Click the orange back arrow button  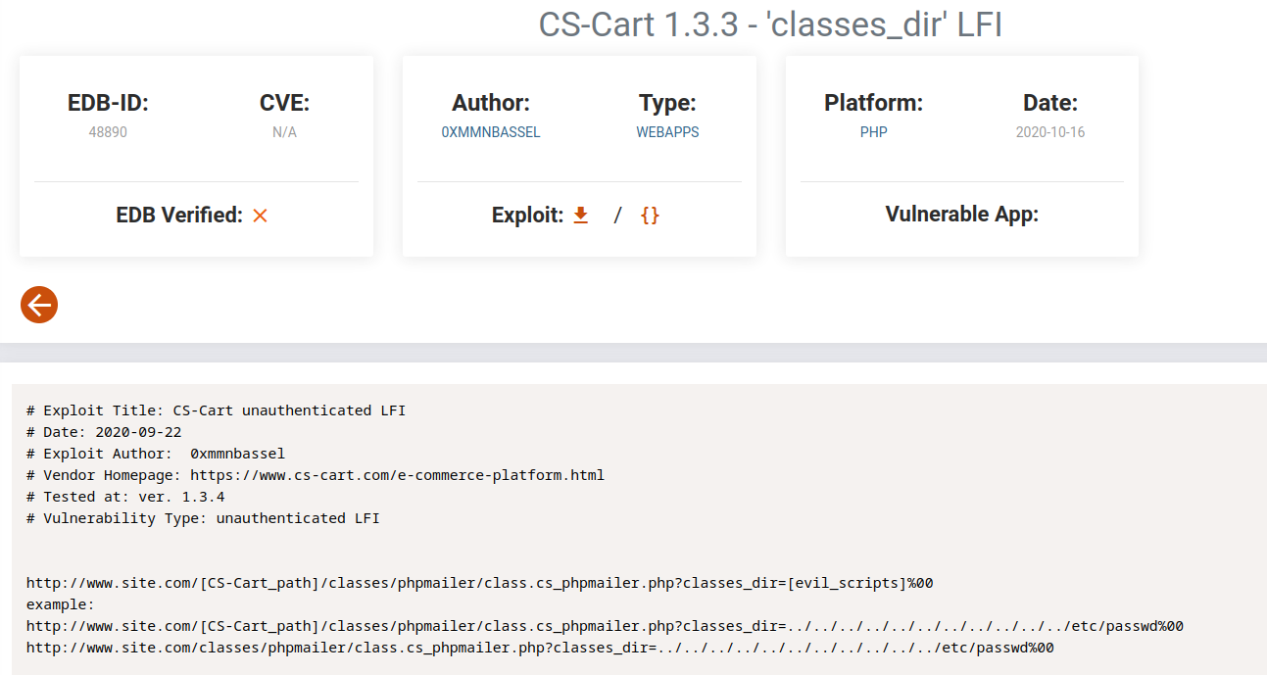(x=39, y=306)
